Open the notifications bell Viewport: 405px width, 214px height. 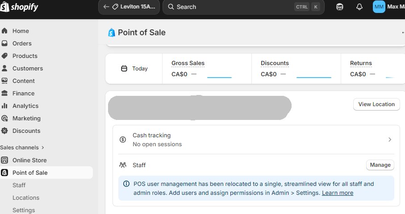(359, 7)
